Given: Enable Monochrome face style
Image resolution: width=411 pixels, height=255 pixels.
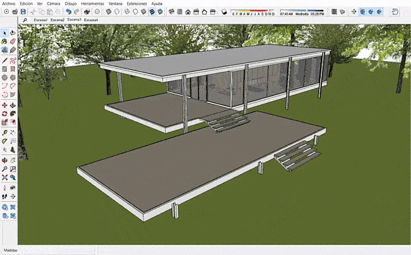Looking at the screenshot, I should point(160,11).
